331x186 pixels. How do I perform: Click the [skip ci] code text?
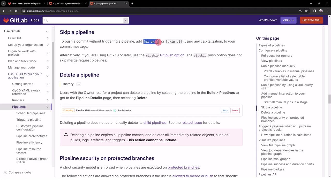pos(174,42)
